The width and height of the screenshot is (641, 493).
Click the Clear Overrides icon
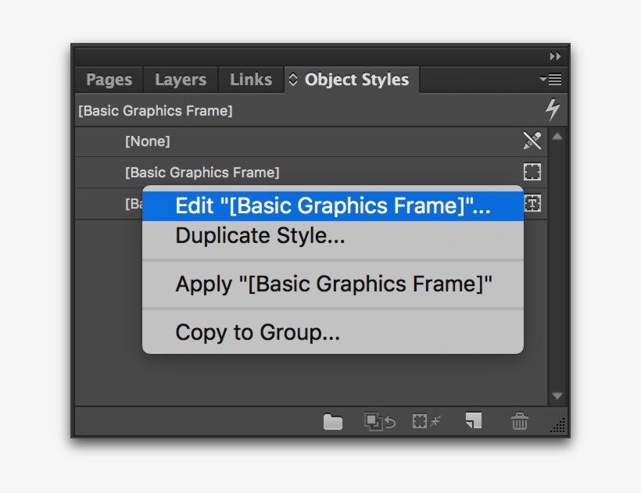coord(377,421)
